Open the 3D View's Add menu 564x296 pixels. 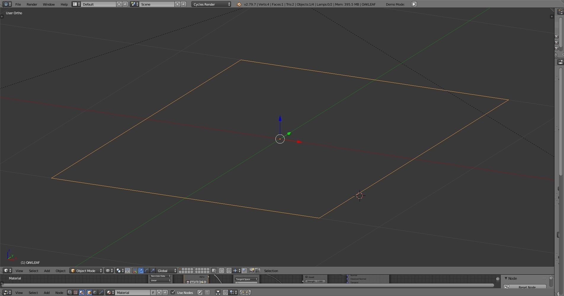pos(47,271)
